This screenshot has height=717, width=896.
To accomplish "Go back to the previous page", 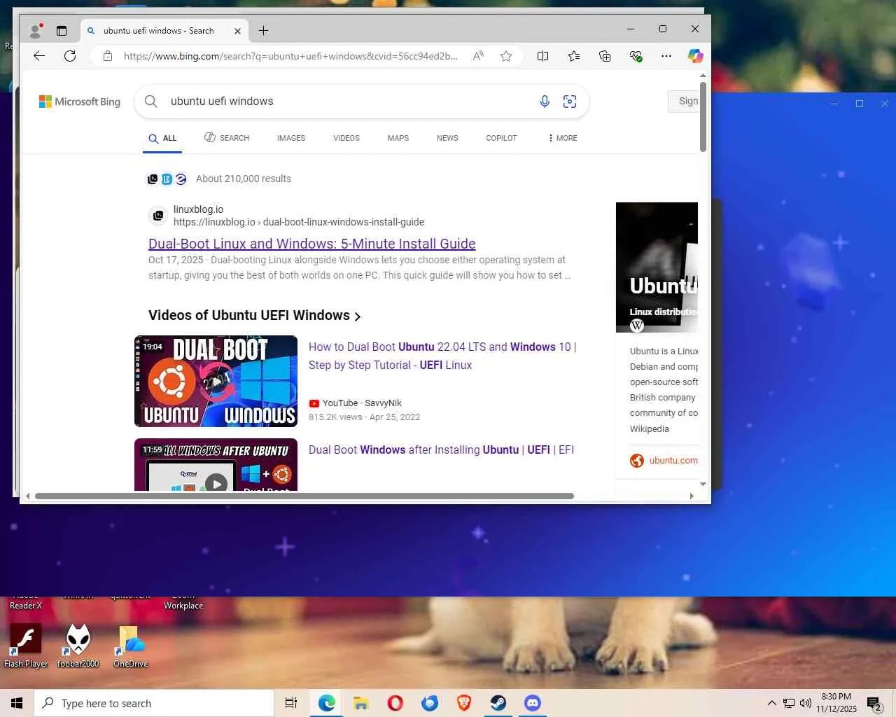I will 39,56.
